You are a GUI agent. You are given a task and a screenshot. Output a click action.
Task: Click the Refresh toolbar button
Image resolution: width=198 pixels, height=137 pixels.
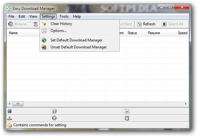146,24
